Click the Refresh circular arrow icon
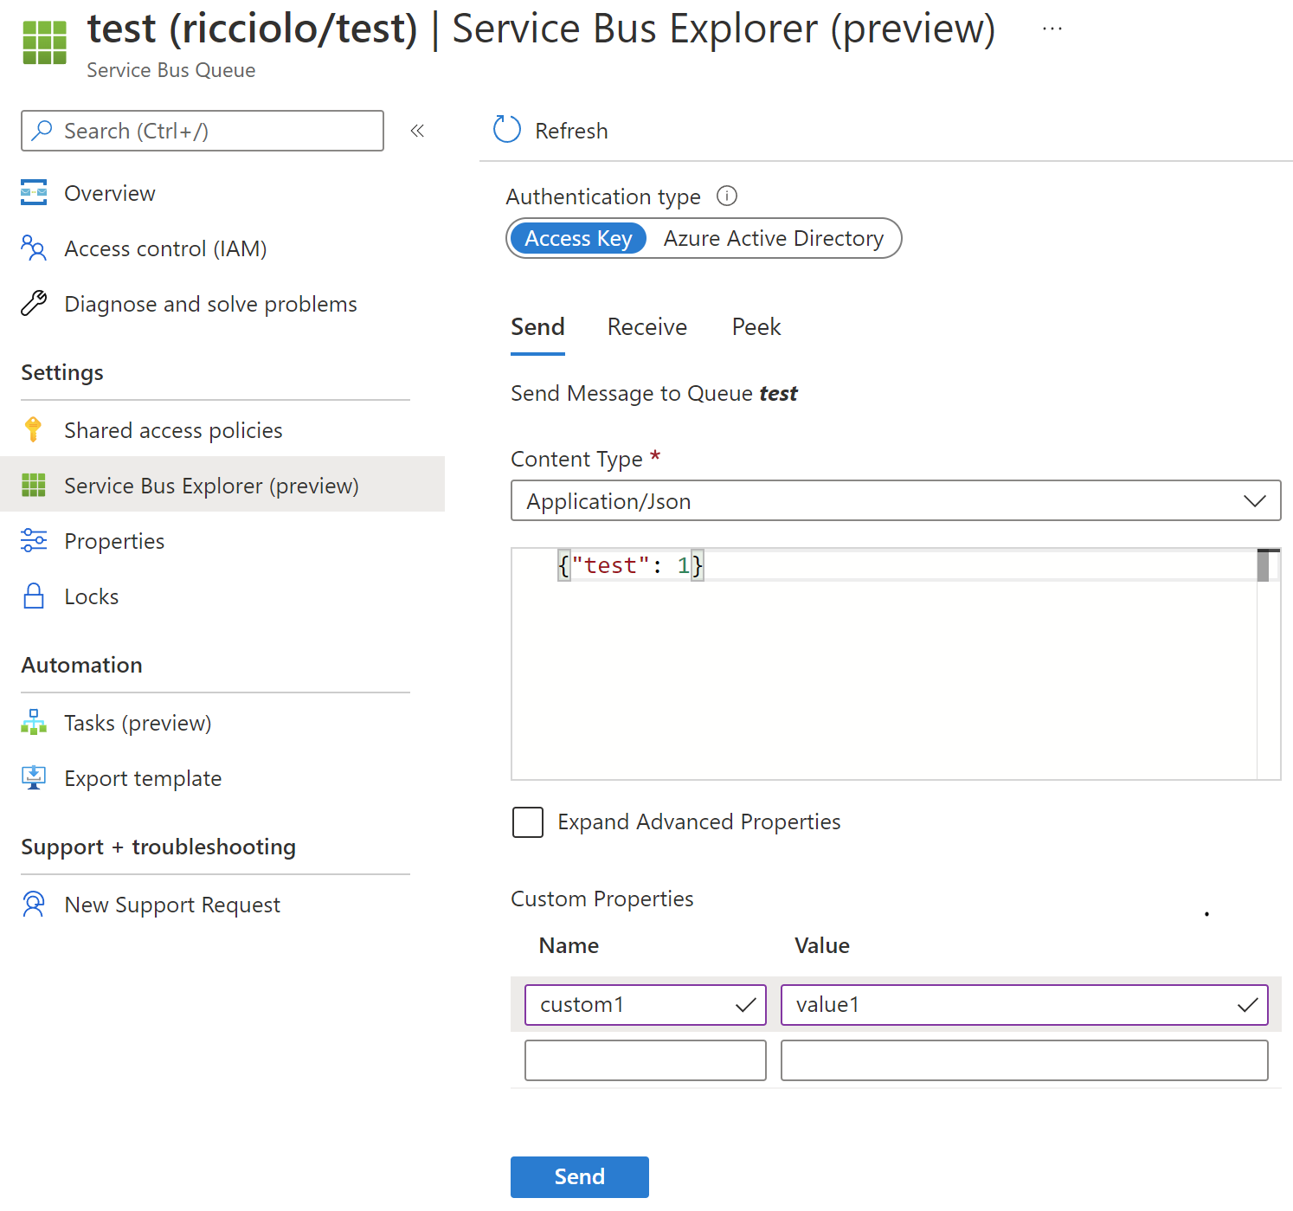 [x=507, y=130]
